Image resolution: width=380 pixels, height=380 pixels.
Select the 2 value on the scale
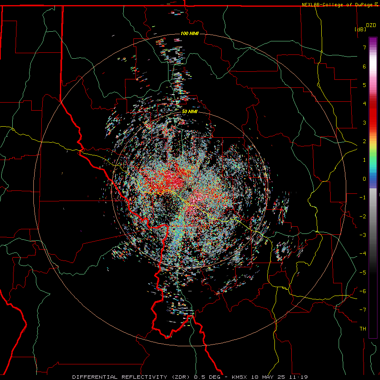(364, 141)
